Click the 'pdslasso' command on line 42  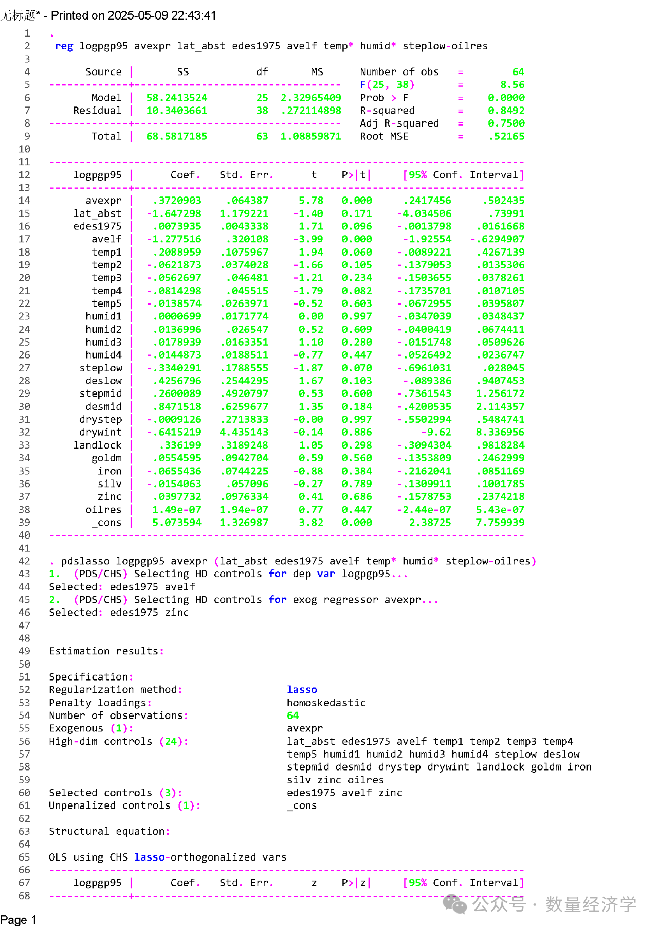tap(85, 561)
